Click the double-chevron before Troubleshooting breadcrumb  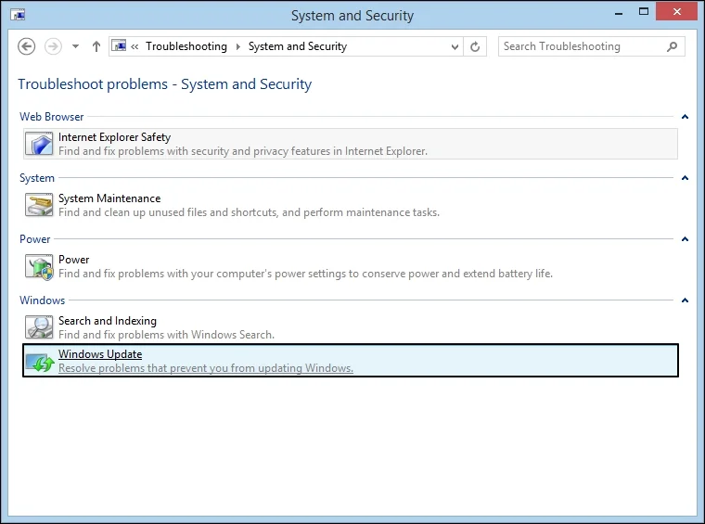[135, 46]
